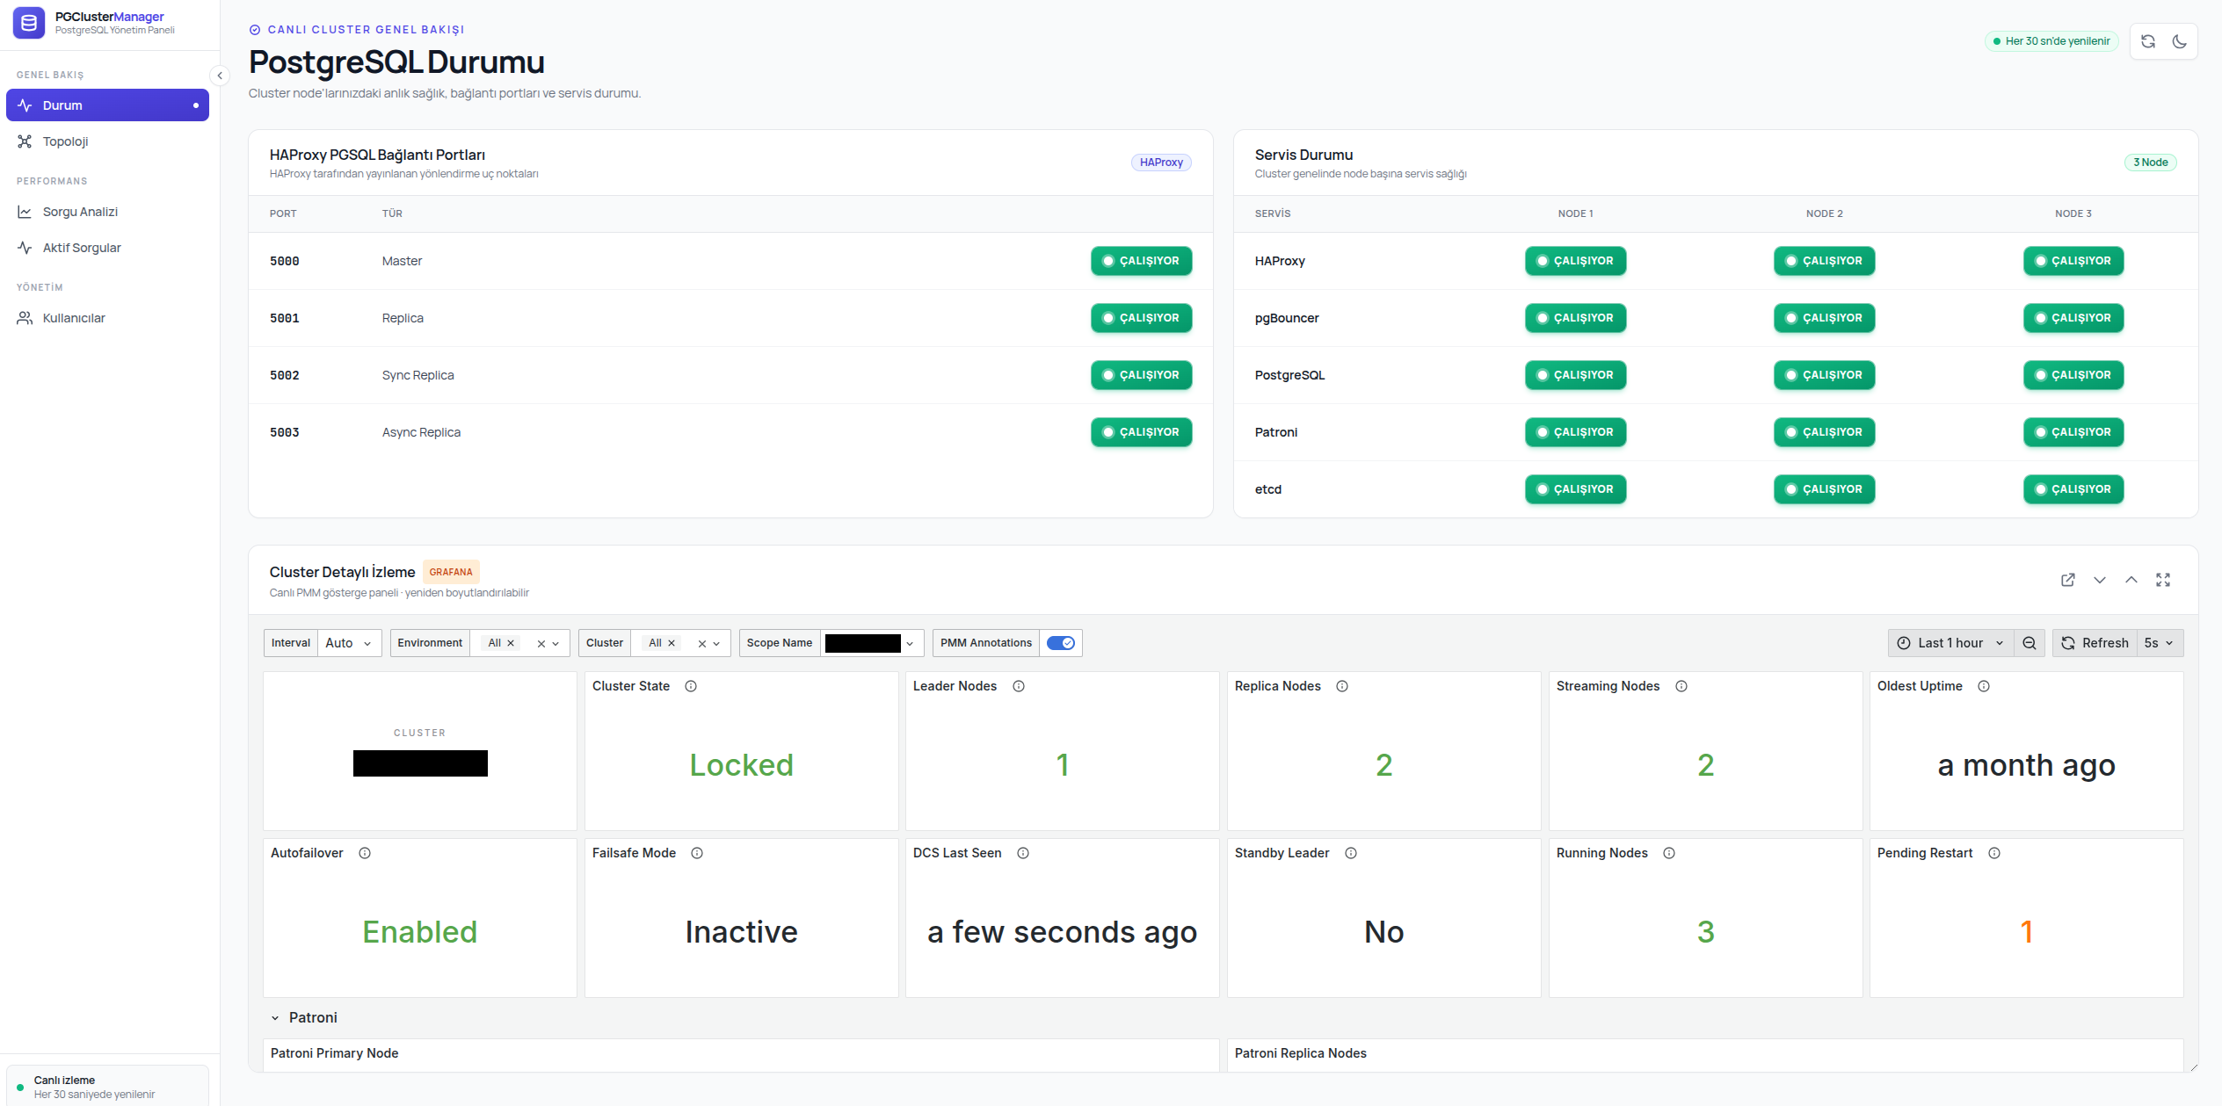The width and height of the screenshot is (2222, 1106).
Task: Click the DCS Last Seen info icon
Action: (x=1023, y=853)
